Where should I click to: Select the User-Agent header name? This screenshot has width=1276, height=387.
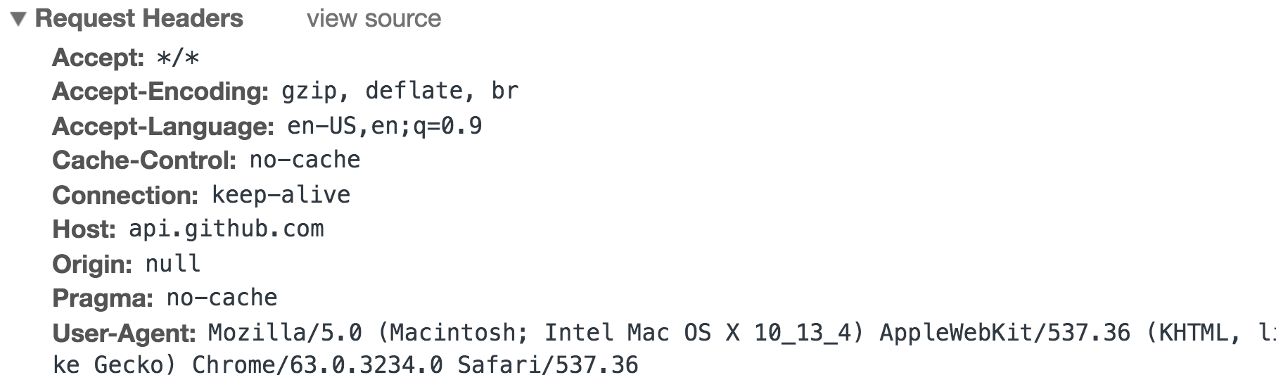click(x=124, y=333)
